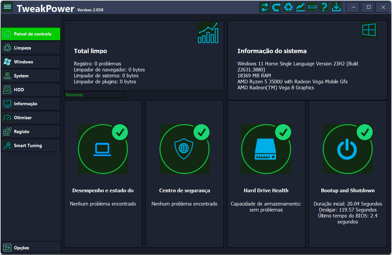Open the System section

click(x=31, y=76)
